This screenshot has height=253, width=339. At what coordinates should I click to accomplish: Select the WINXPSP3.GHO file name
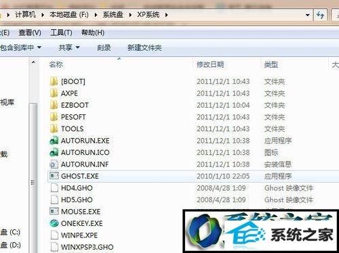click(87, 247)
